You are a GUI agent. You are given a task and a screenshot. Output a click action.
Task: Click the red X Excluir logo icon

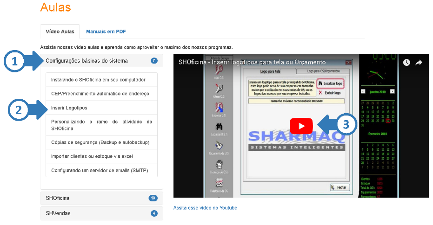[x=320, y=93]
